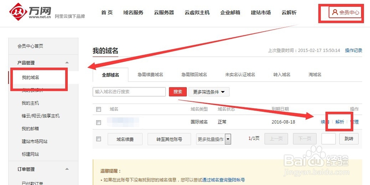Toggle checkbox beside 域名续费 button

click(x=99, y=139)
